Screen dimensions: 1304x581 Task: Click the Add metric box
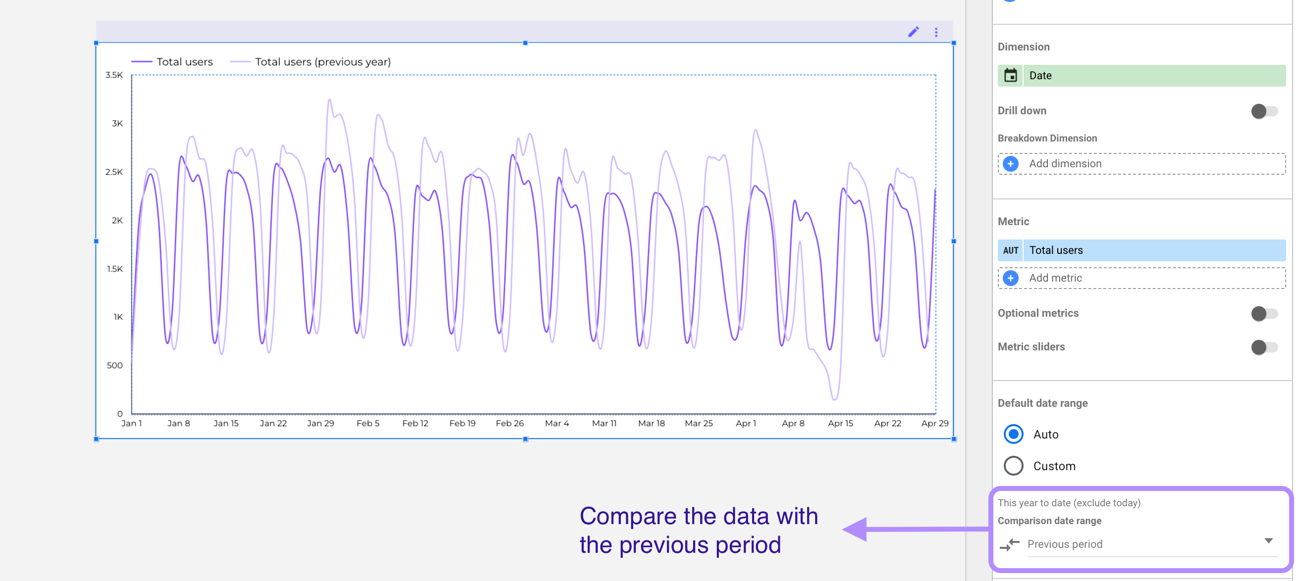pos(1141,278)
